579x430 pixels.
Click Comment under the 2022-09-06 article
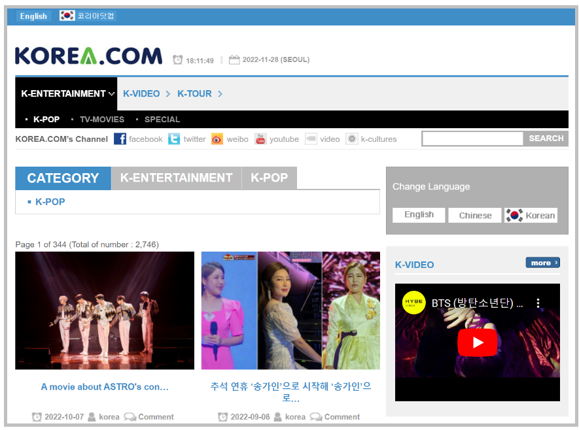[x=342, y=417]
